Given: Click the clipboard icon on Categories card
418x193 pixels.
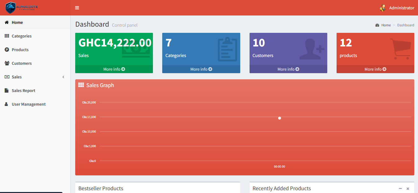Looking at the screenshot, I should [x=227, y=49].
